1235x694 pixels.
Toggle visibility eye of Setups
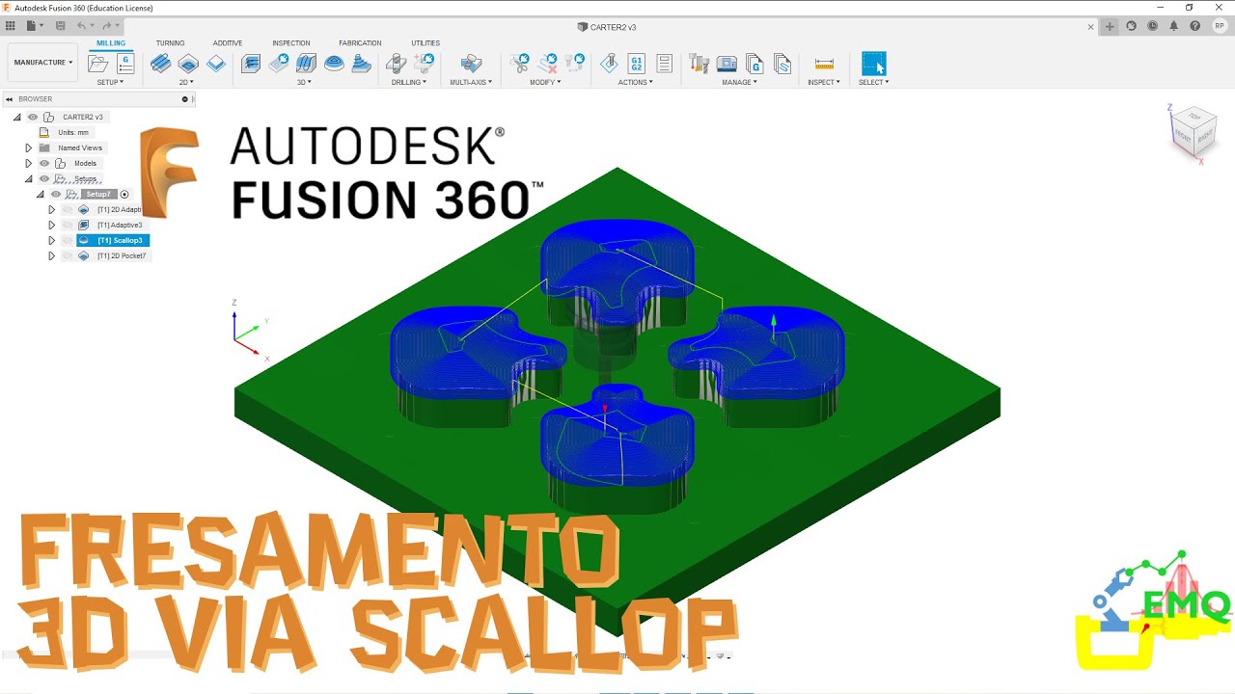(44, 178)
